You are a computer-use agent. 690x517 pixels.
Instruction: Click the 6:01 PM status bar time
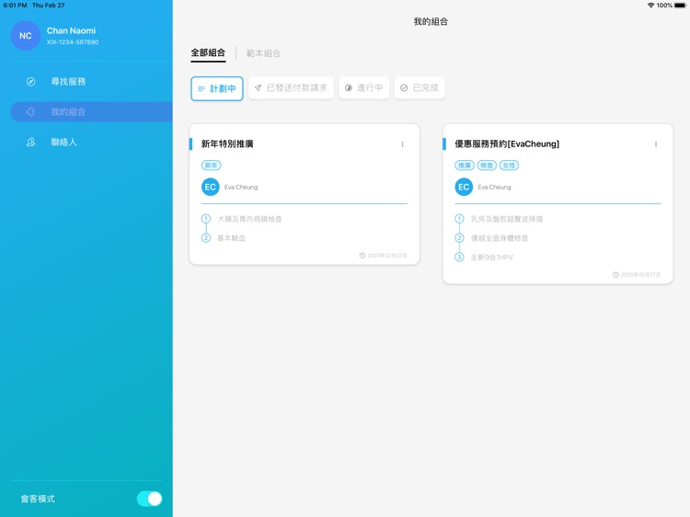tap(16, 6)
